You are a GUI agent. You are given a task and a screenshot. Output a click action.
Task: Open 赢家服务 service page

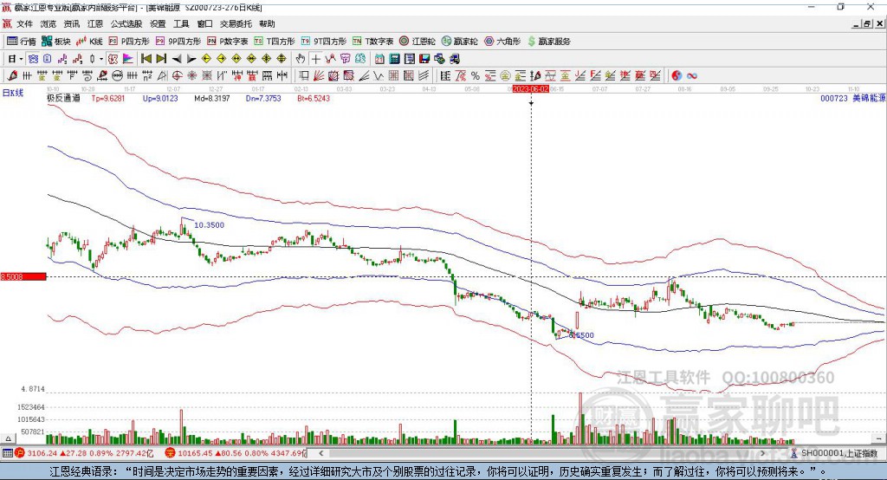pos(548,42)
